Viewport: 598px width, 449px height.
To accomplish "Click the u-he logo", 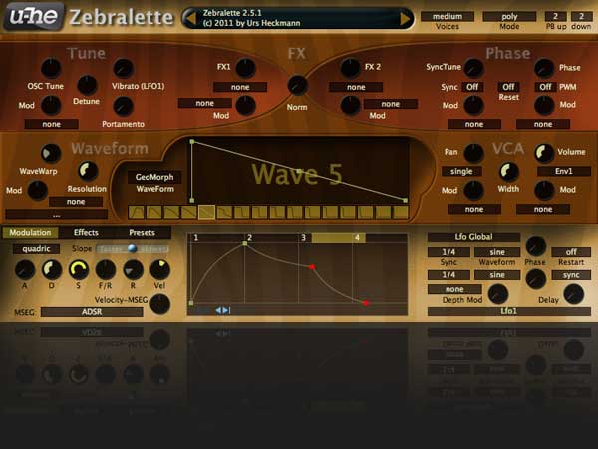I will (34, 16).
